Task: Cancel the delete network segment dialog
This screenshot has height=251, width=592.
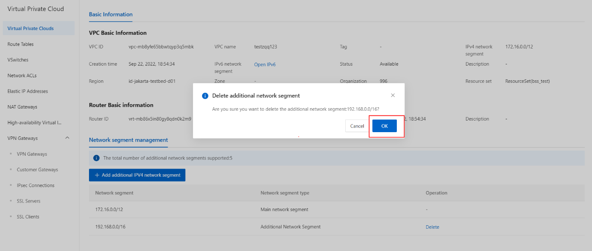Action: pos(357,126)
